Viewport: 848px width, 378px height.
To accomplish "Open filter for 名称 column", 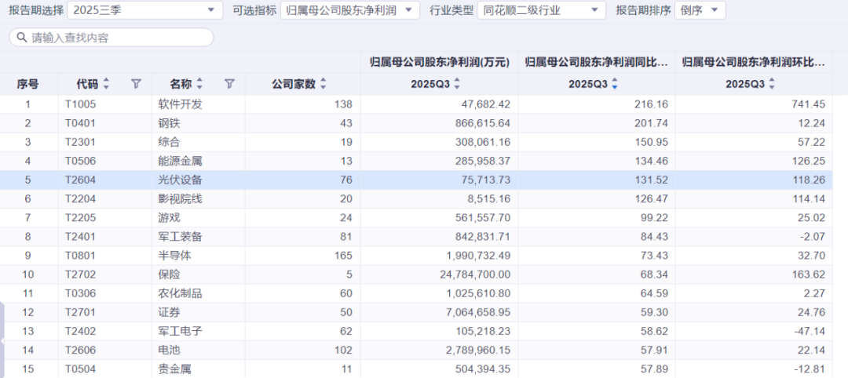I will (x=230, y=84).
